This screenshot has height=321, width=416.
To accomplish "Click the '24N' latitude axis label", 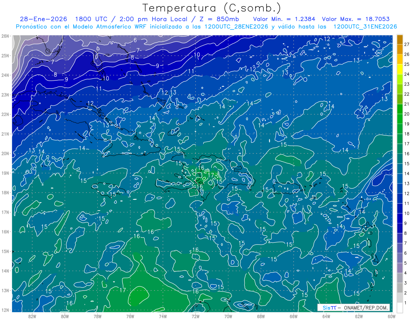I will (5, 75).
